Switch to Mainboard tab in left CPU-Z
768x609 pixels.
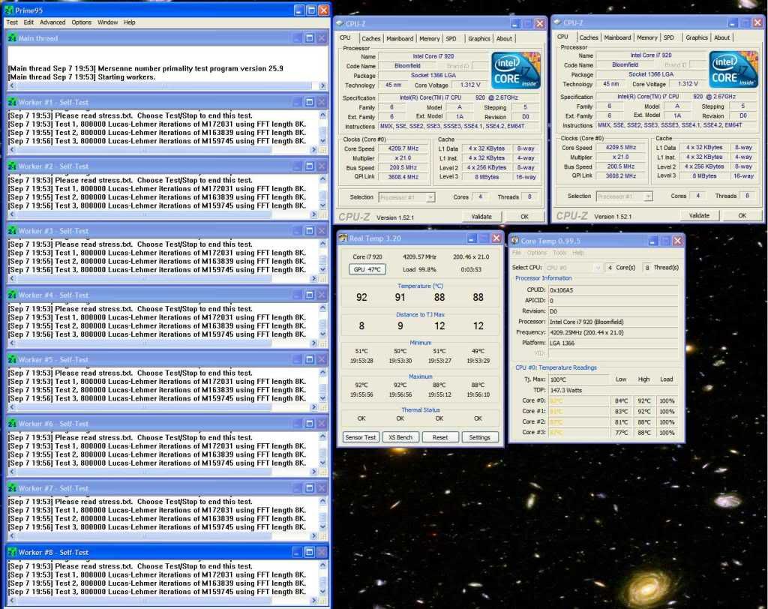pos(400,39)
